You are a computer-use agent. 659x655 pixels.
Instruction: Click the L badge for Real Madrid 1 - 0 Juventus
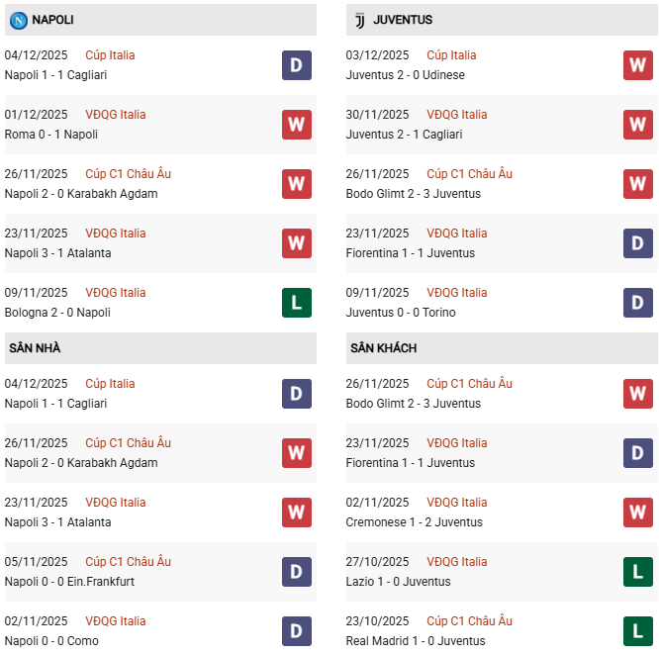(638, 631)
